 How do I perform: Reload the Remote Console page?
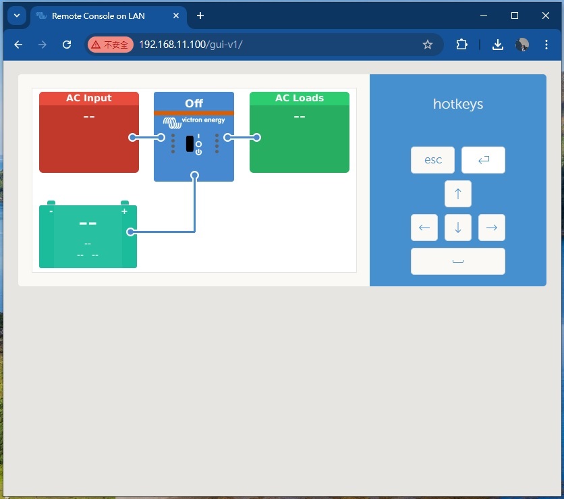click(67, 45)
